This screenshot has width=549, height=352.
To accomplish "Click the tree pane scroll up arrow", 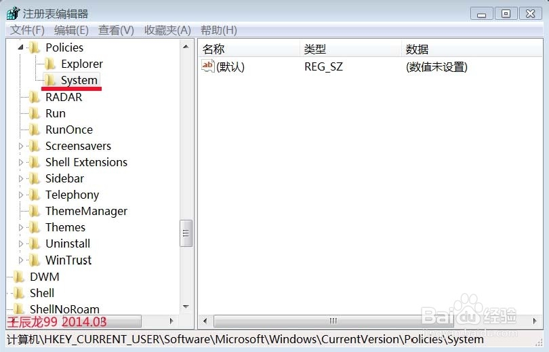I will (x=186, y=47).
